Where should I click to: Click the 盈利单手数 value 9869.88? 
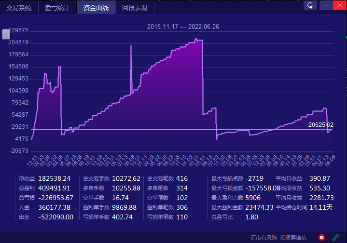(x=124, y=207)
